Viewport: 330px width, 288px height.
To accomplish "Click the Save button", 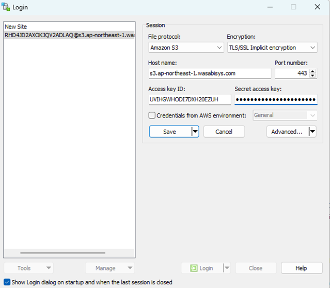I will [169, 132].
